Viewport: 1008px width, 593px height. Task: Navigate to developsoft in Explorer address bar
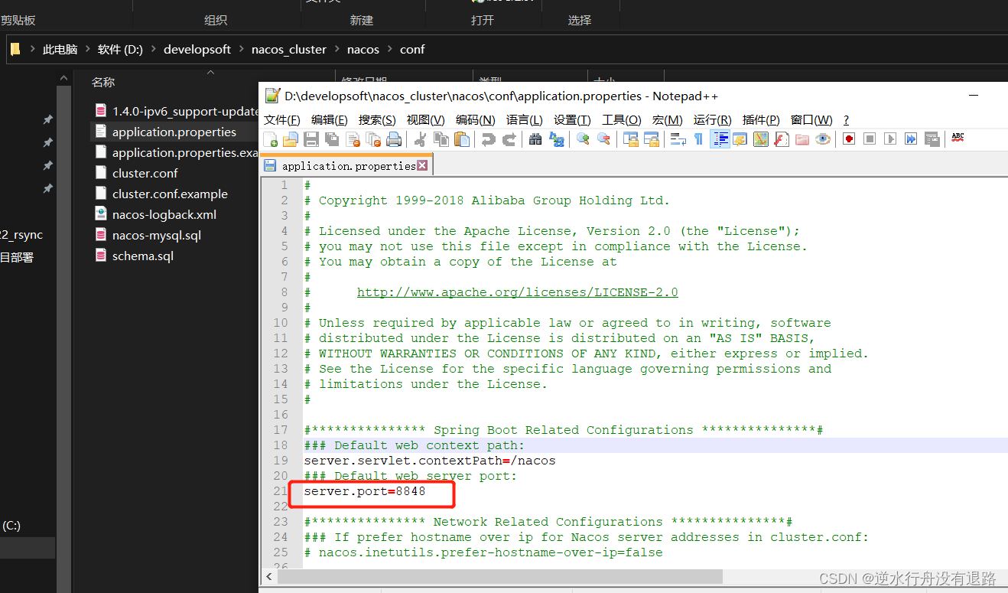coord(197,50)
